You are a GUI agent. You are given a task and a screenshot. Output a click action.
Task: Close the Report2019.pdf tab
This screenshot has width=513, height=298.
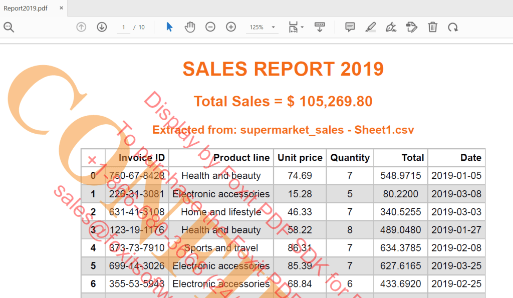pos(61,8)
